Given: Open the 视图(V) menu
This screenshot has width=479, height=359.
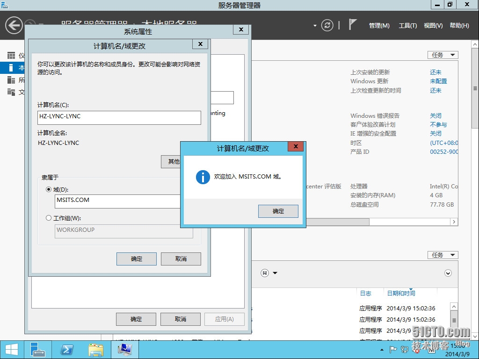Looking at the screenshot, I should tap(433, 26).
